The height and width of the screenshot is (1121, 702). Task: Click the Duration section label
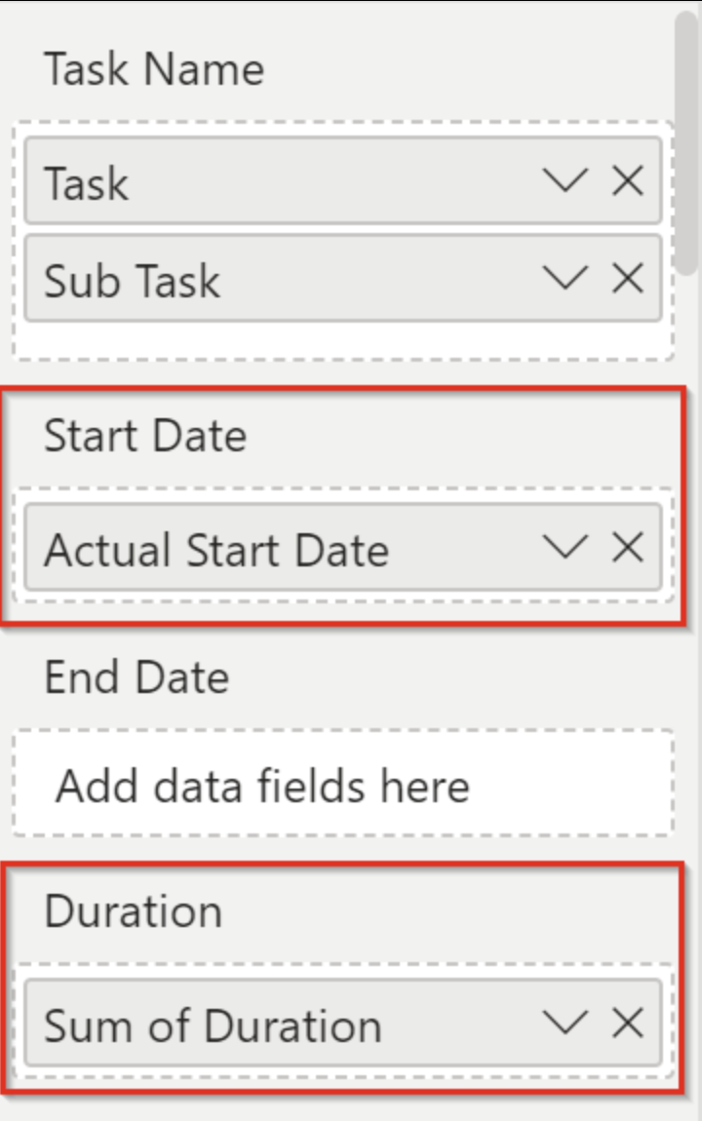[134, 911]
